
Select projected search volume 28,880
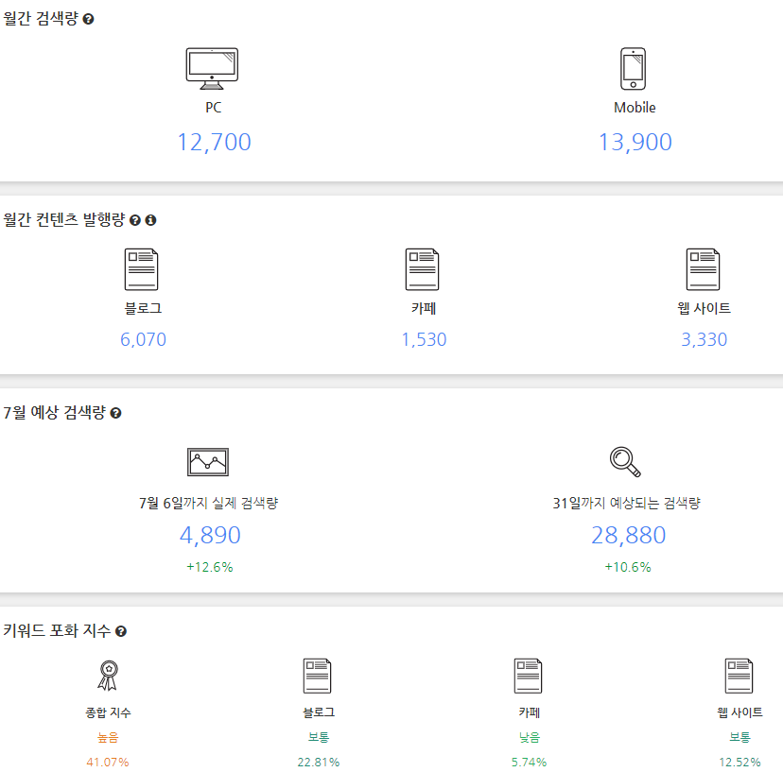[629, 536]
